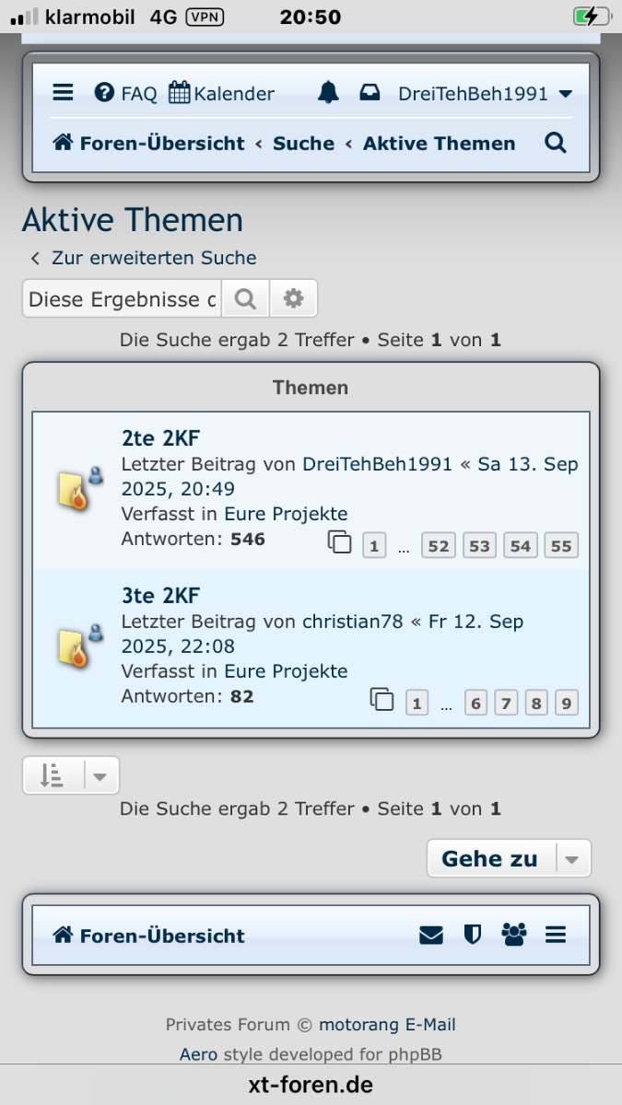Click the magnifier icon in breadcrumb bar
Viewport: 622px width, 1105px height.
point(556,143)
